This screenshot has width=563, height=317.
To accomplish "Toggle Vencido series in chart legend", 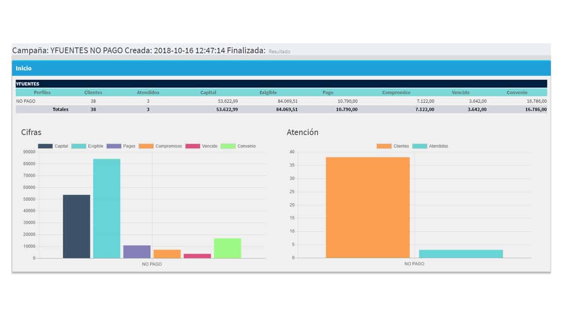I will click(201, 146).
